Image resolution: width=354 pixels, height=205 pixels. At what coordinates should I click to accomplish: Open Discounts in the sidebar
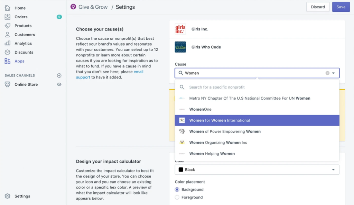(24, 52)
